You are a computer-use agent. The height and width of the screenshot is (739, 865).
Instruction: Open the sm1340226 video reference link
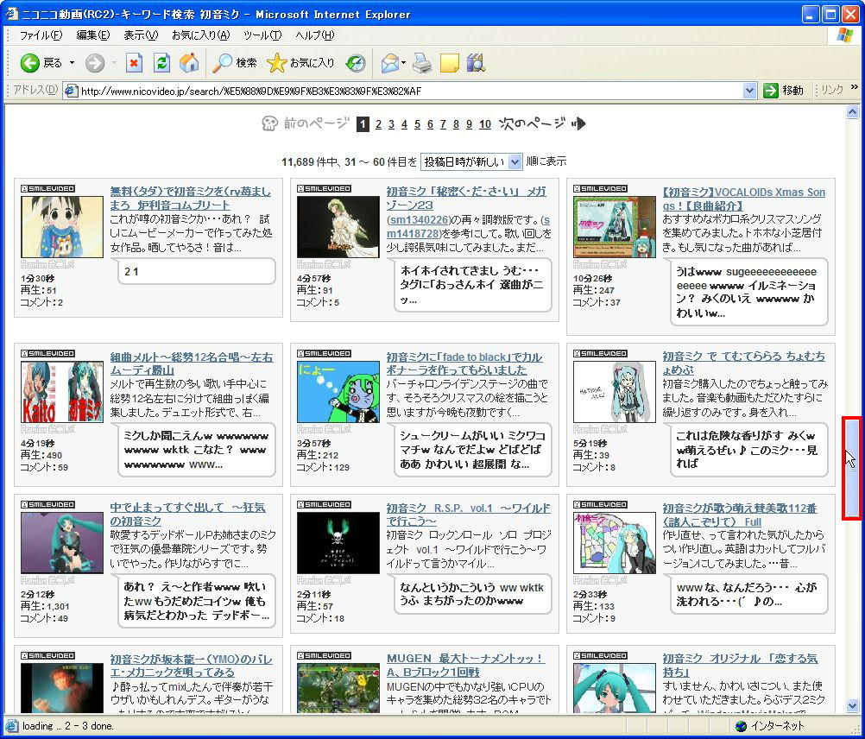[x=420, y=219]
